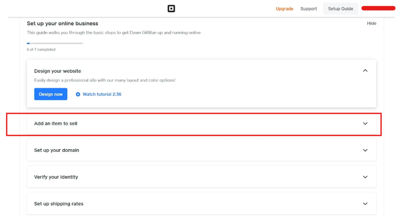This screenshot has width=397, height=217.
Task: Collapse the Design your website section
Action: pyautogui.click(x=365, y=71)
